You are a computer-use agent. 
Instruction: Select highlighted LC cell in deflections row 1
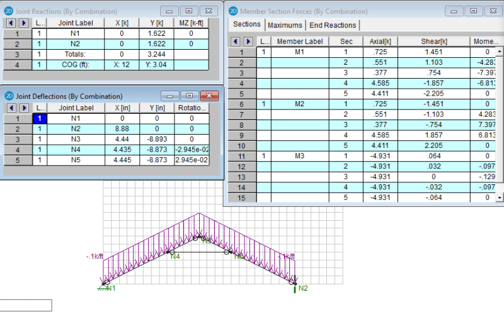click(40, 118)
